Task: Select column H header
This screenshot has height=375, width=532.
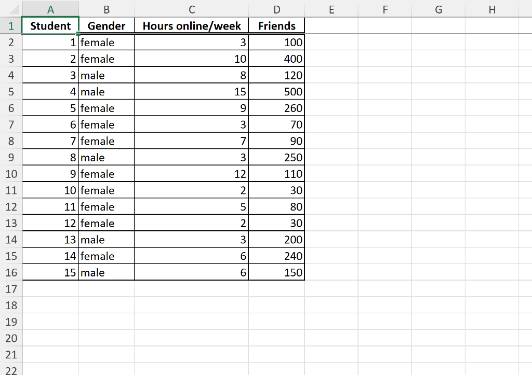Action: (x=491, y=9)
